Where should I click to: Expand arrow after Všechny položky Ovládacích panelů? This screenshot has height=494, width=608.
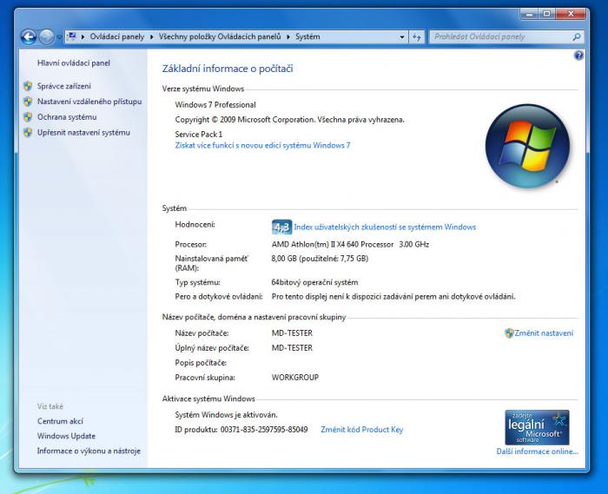[288, 36]
